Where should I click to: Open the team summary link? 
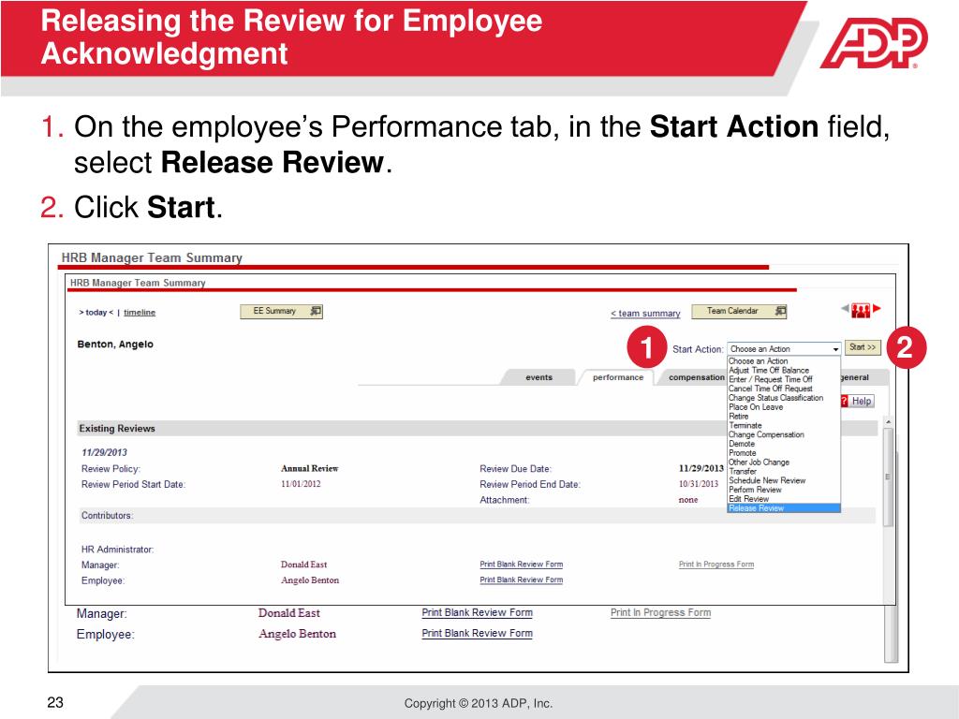click(645, 313)
